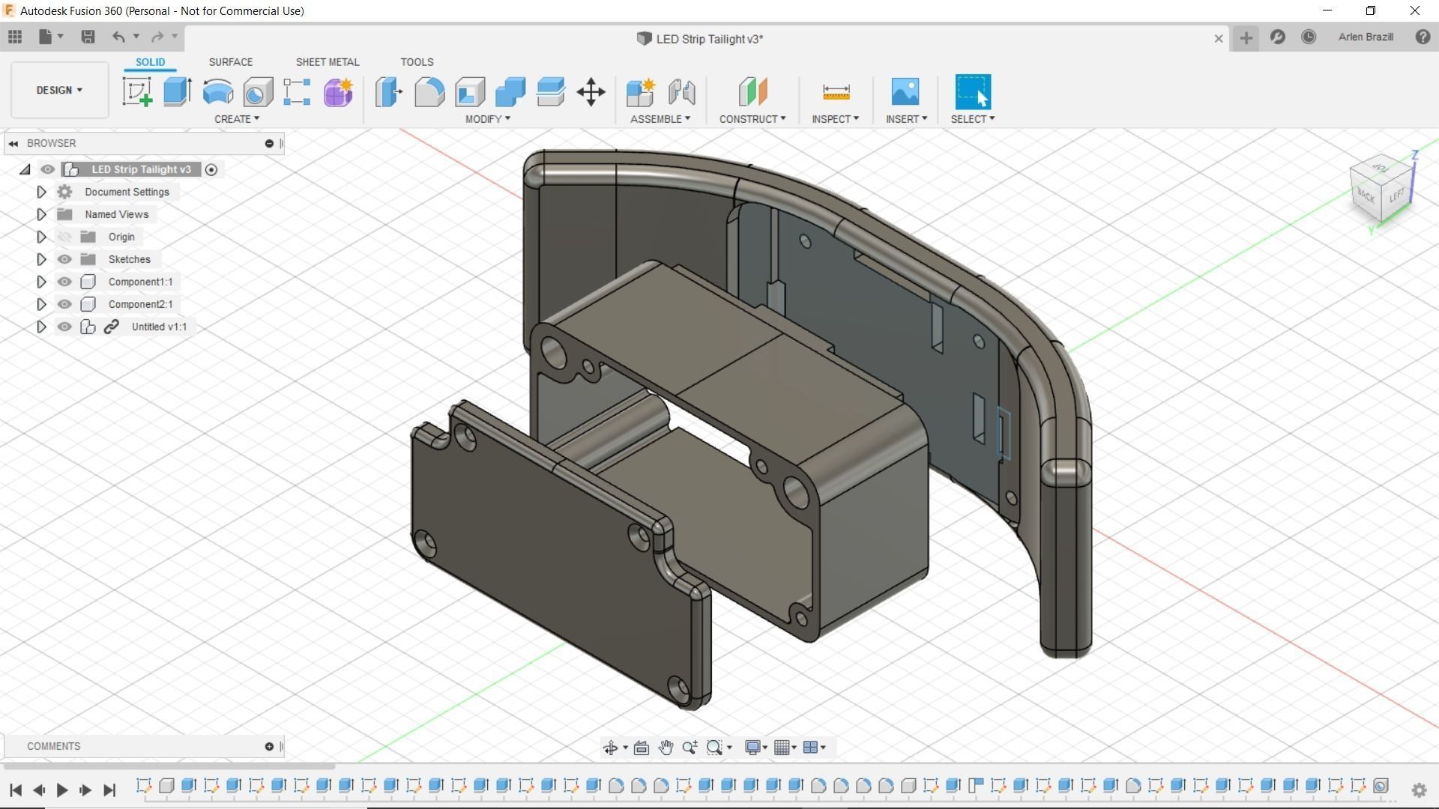Hide Untitled v1:1 with its eye icon
This screenshot has height=809, width=1439.
point(64,327)
